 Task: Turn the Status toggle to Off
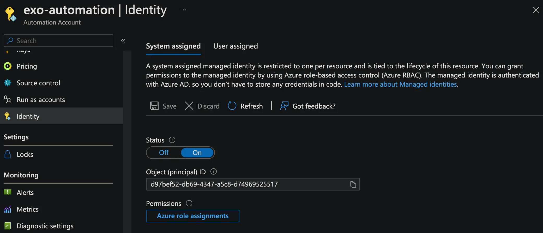tap(164, 153)
